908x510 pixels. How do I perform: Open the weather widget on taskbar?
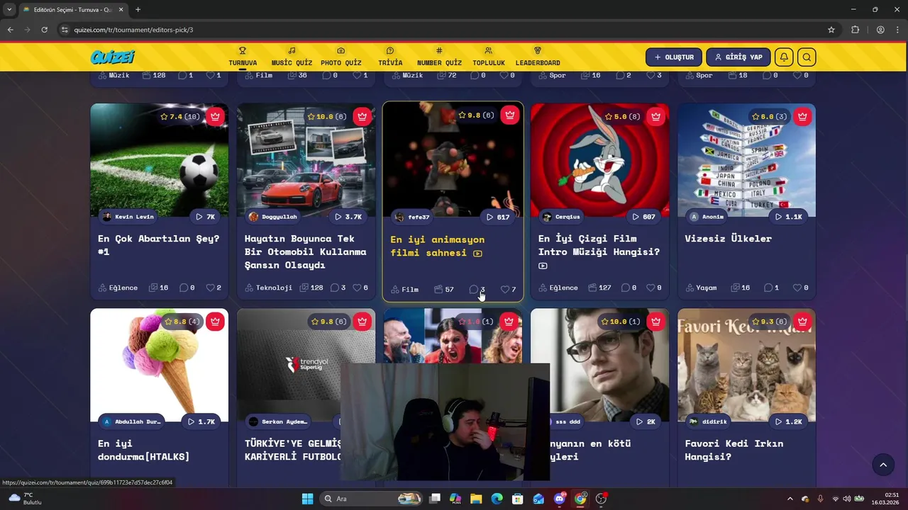click(x=25, y=499)
